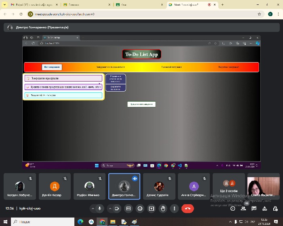Show the participants people panel
Viewport: 283px width, 226px height.
[x=243, y=209]
